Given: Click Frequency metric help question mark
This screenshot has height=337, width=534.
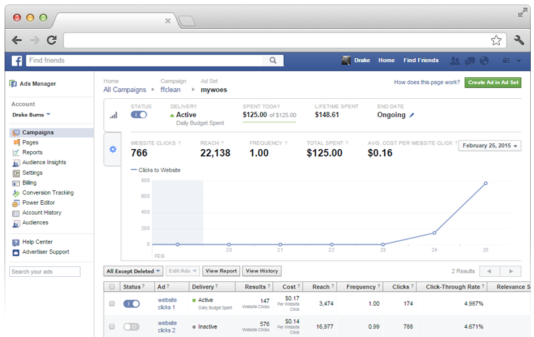Looking at the screenshot, I should click(286, 143).
